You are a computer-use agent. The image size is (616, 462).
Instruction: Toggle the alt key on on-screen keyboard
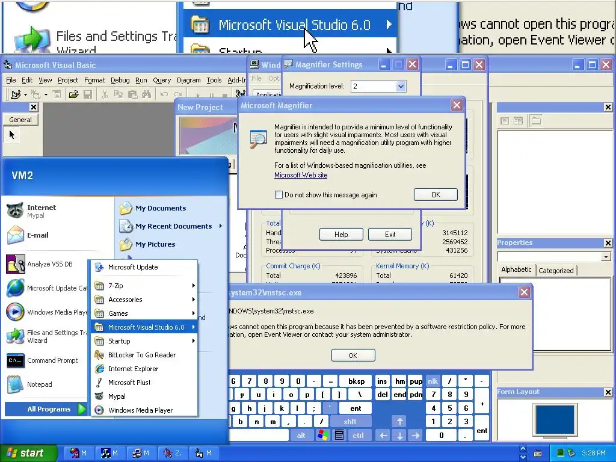[x=301, y=436]
